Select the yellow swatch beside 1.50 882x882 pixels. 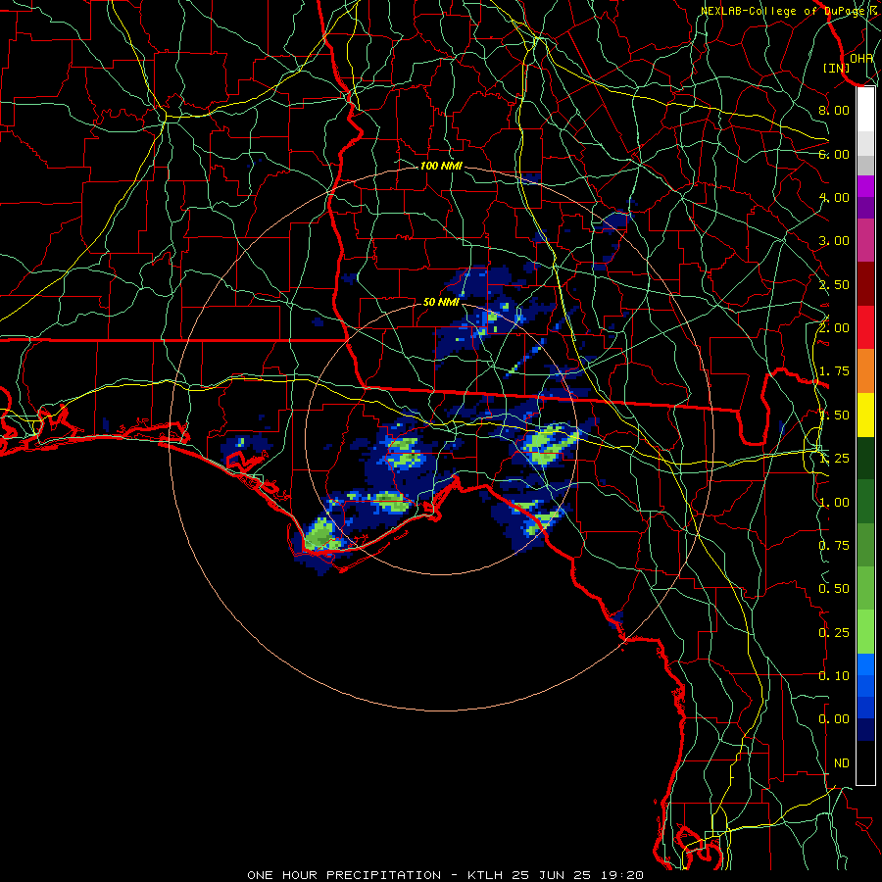[x=865, y=416]
